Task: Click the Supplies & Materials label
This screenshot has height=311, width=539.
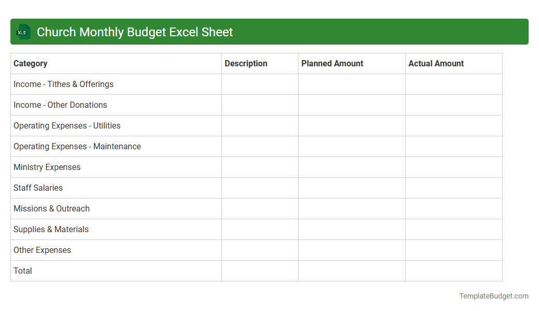Action: (51, 229)
